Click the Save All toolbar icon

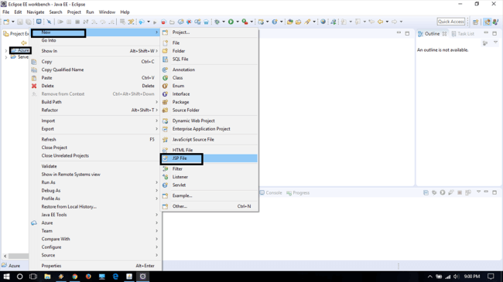tap(29, 22)
